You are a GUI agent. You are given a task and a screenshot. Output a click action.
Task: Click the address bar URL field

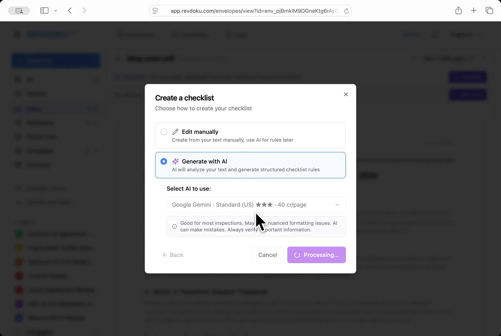(250, 11)
